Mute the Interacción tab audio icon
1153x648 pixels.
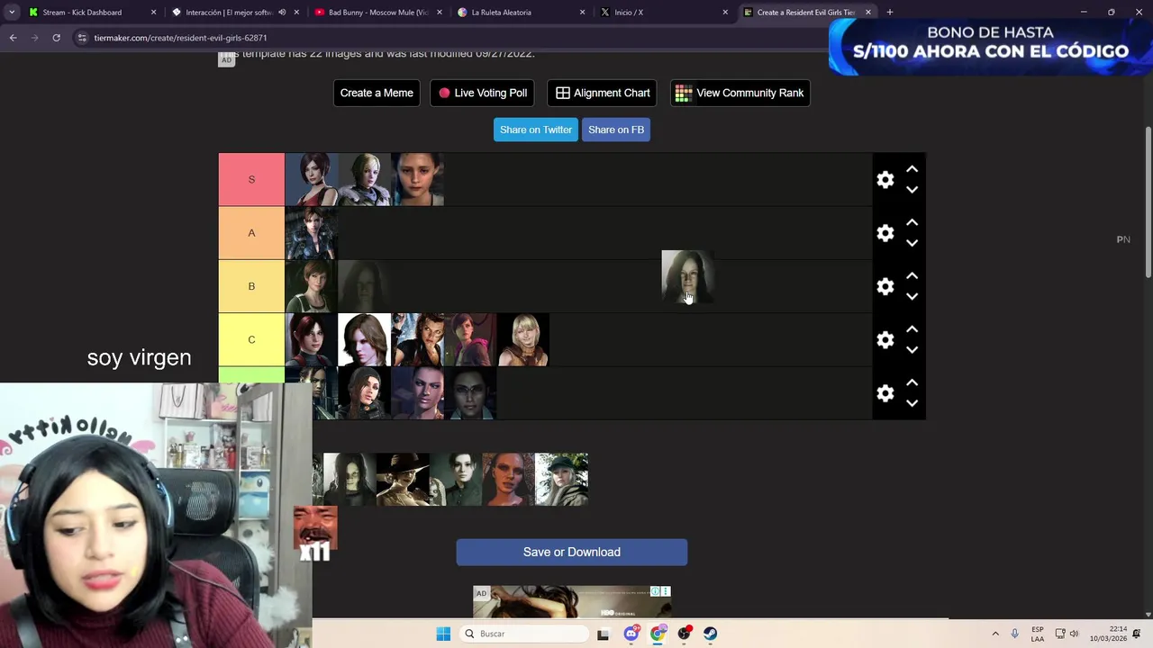pos(282,13)
